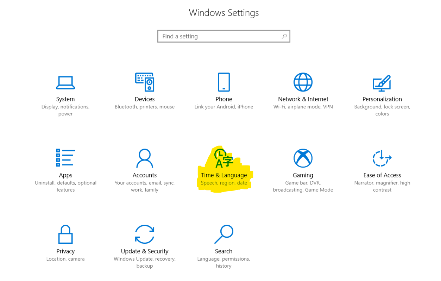Click the Devices keyboard and speaker icon
This screenshot has height=281, width=441.
coord(145,82)
